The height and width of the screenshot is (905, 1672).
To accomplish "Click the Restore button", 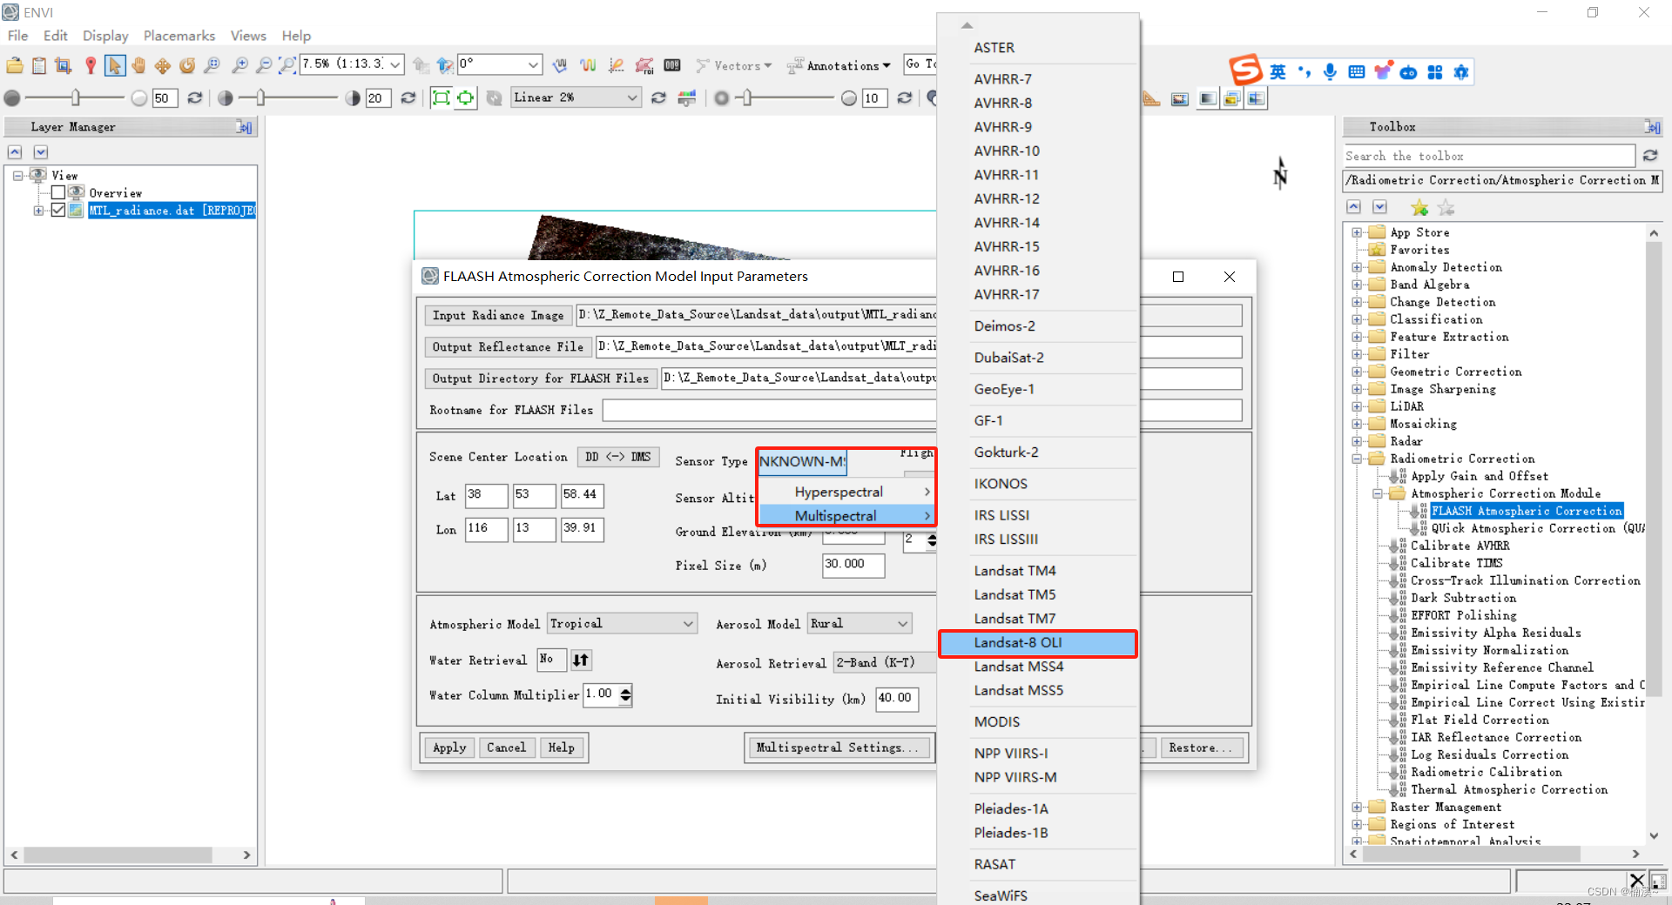I will 1201,747.
